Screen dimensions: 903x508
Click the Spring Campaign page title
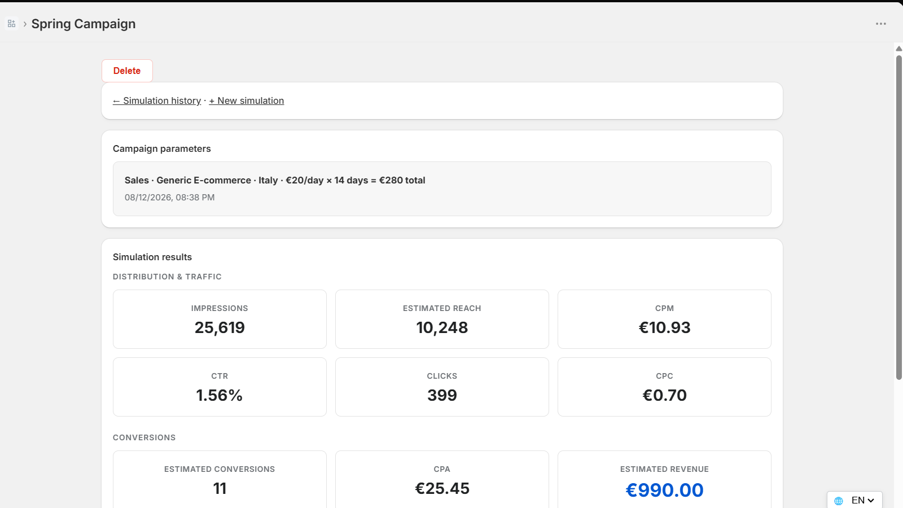click(84, 24)
